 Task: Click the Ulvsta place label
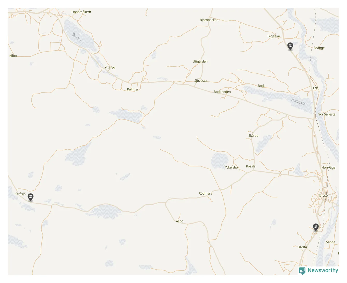[302, 247]
